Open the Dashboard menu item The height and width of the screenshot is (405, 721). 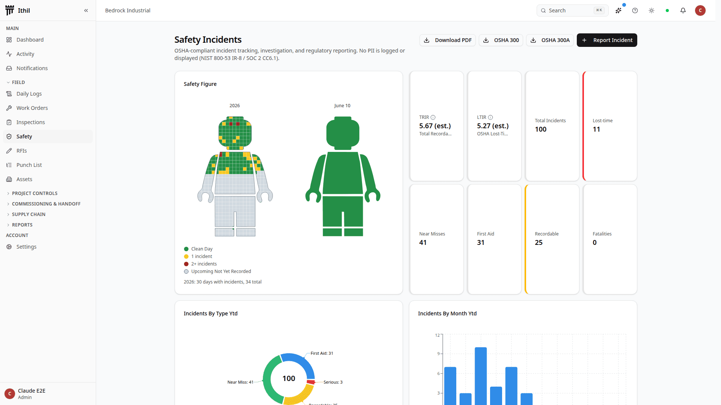[x=48, y=40]
